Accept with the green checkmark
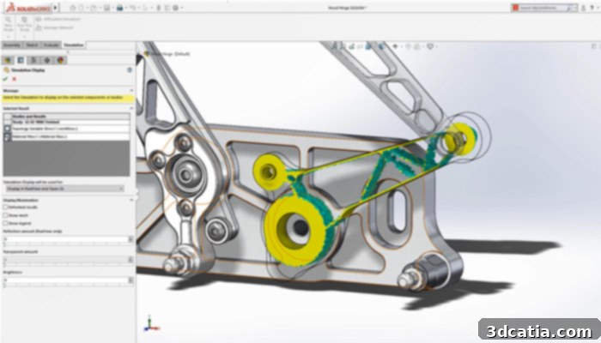Viewport: 601px width, 343px height. tap(5, 79)
